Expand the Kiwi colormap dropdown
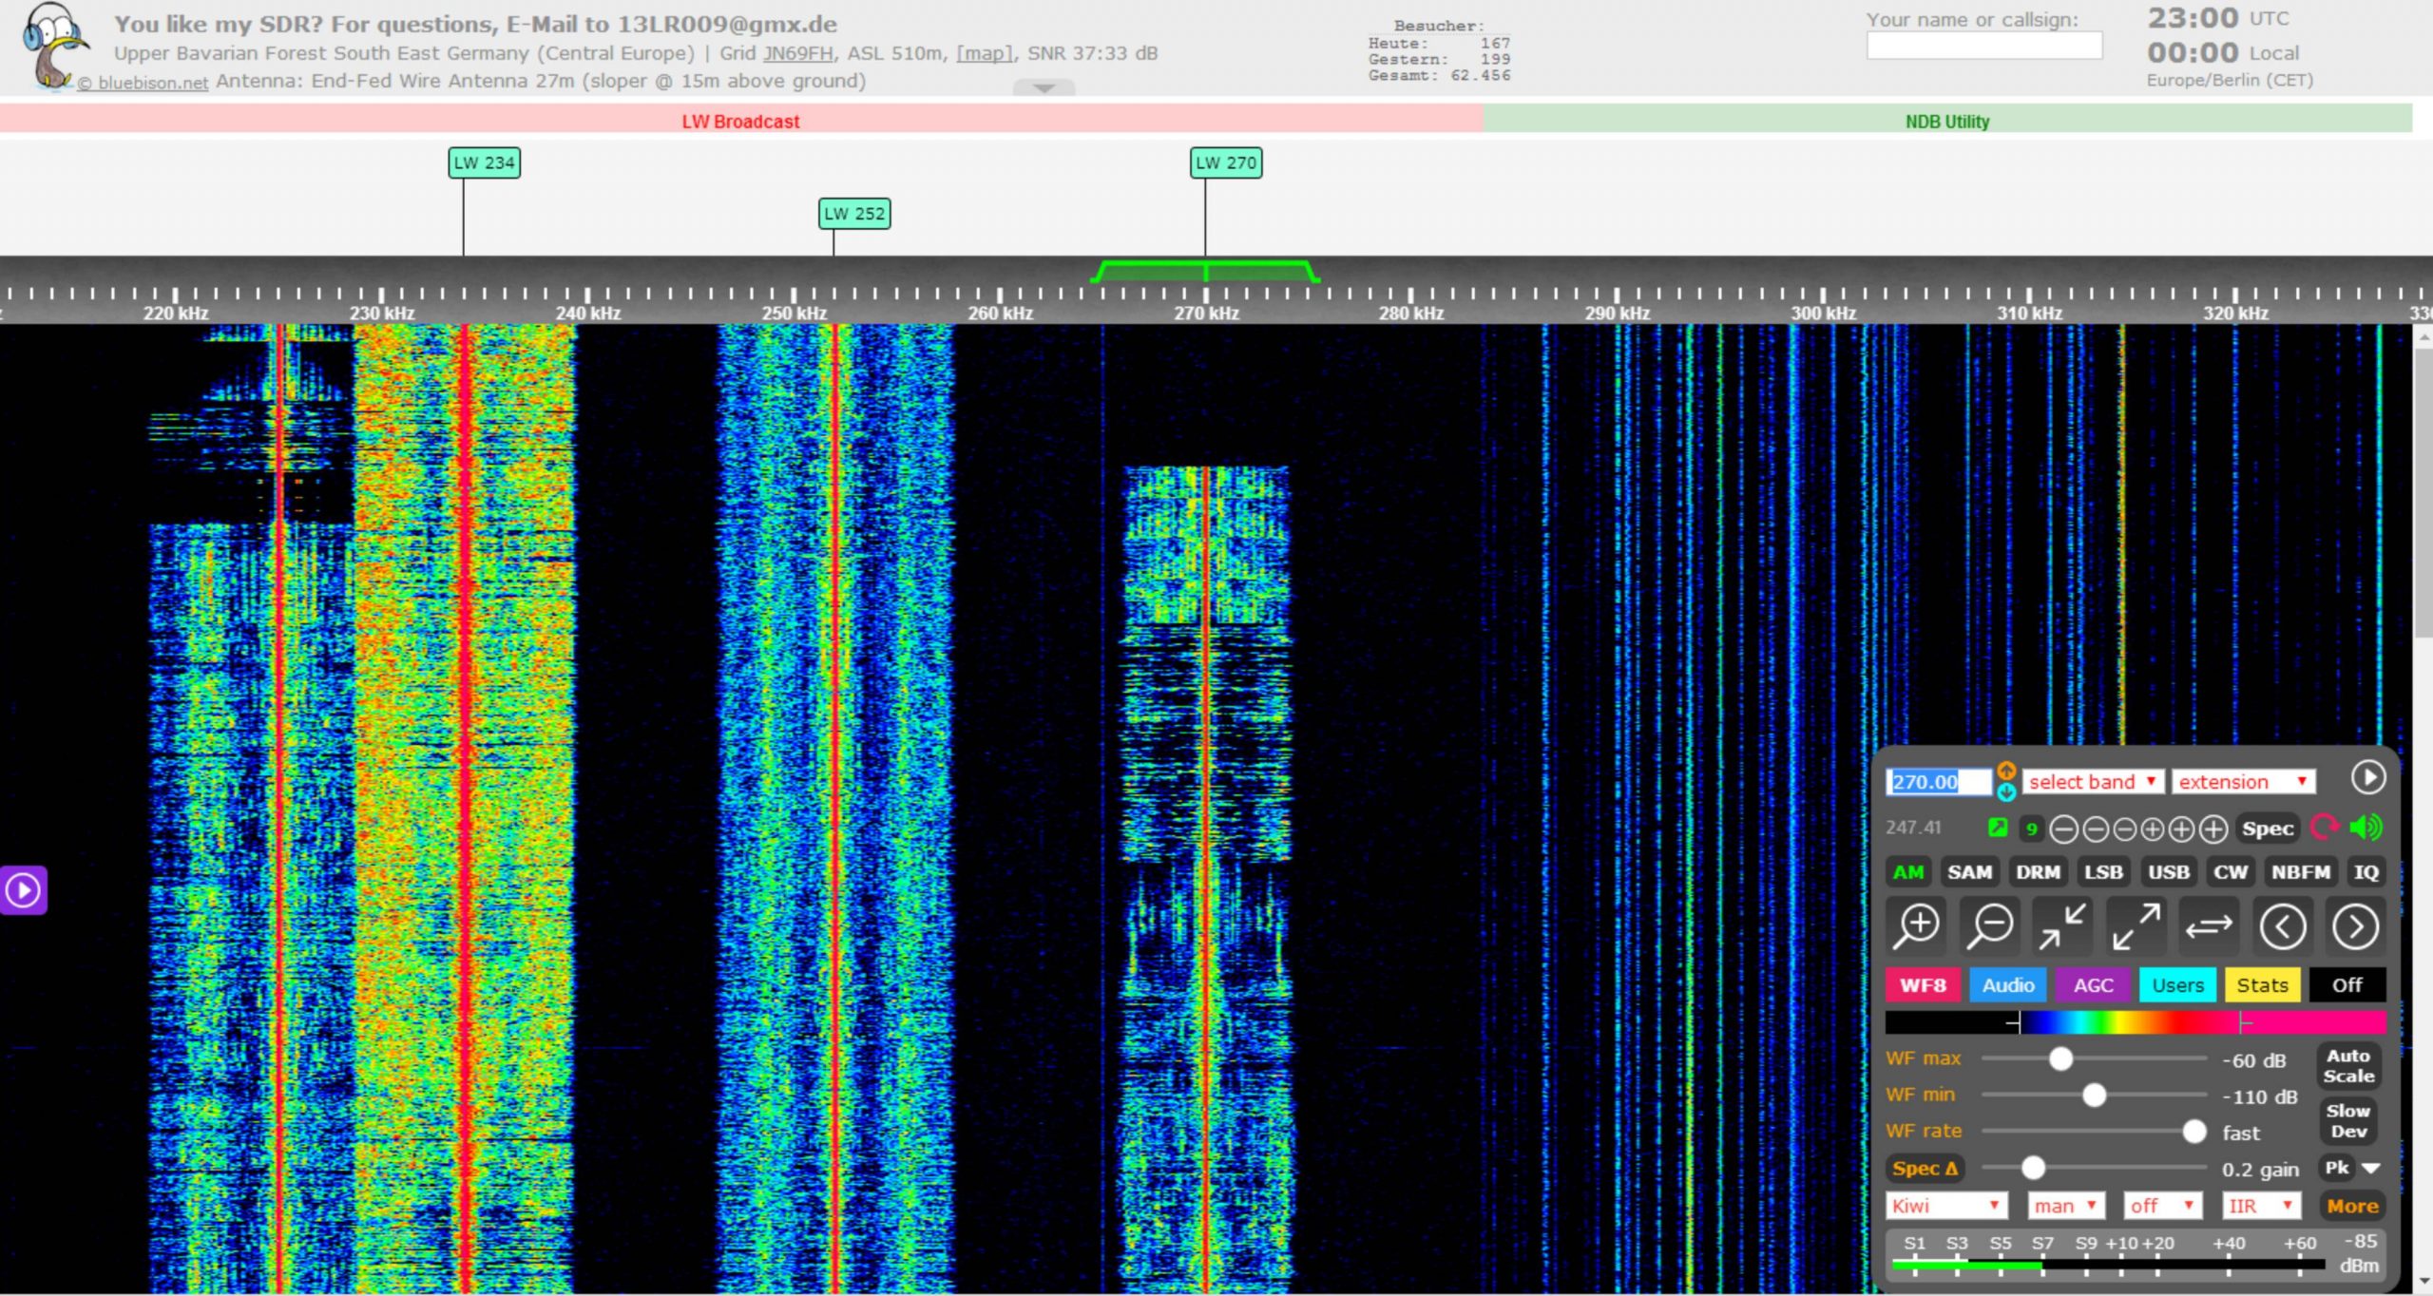The image size is (2433, 1296). [x=1945, y=1206]
